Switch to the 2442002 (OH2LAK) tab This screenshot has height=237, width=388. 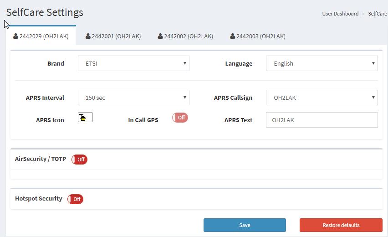185,36
